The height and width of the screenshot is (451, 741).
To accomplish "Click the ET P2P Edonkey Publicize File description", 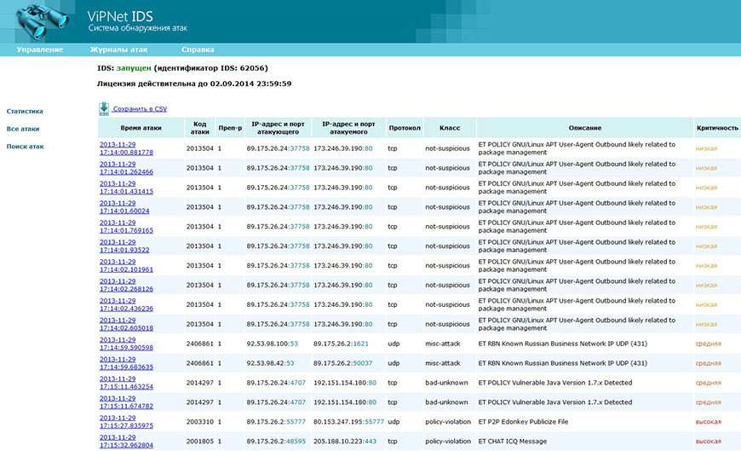I will click(523, 422).
